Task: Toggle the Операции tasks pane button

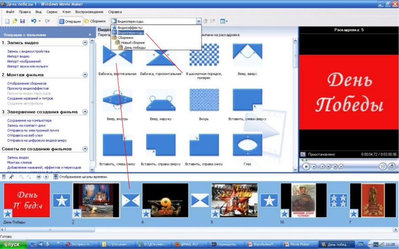Action: 70,21
